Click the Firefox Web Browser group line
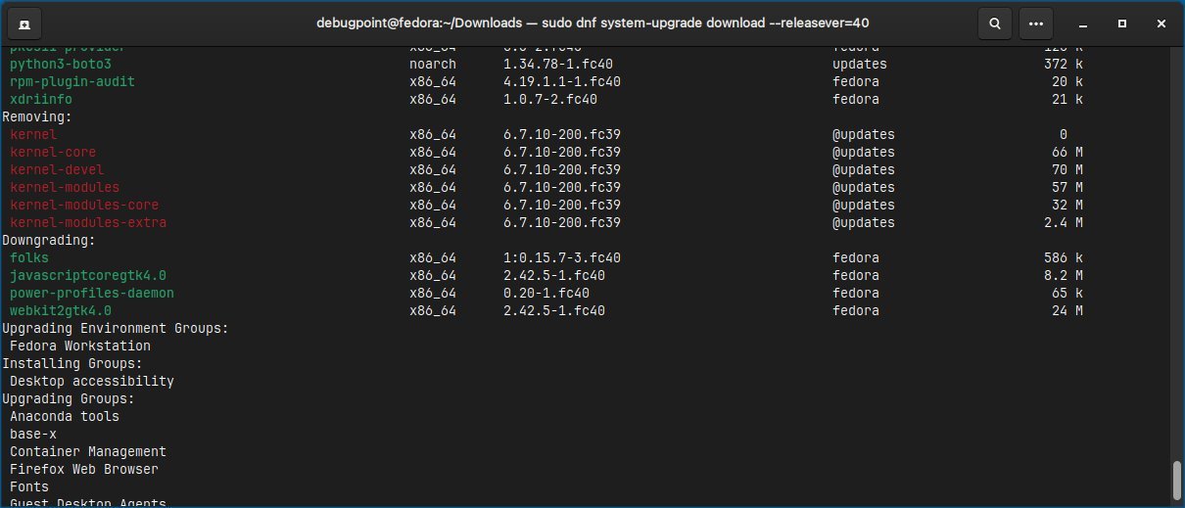 click(84, 469)
